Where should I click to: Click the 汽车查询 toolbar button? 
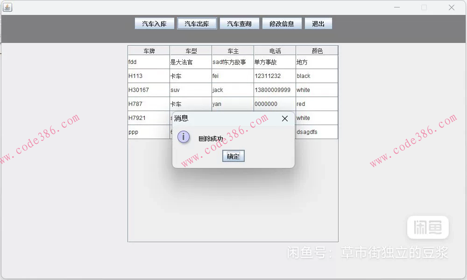click(239, 23)
